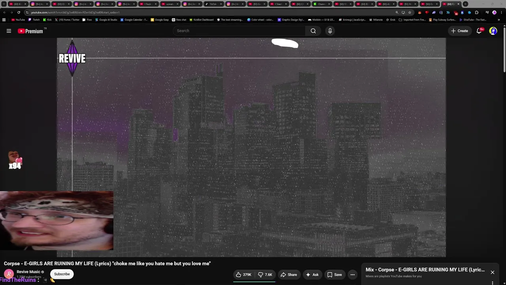Screen dimensions: 506x285
Task: Show all bookmarks overflow chevron
Action: point(499,20)
